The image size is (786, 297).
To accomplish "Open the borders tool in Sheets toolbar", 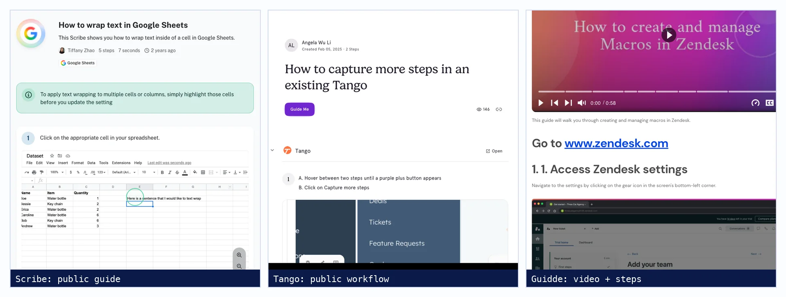I will (203, 172).
